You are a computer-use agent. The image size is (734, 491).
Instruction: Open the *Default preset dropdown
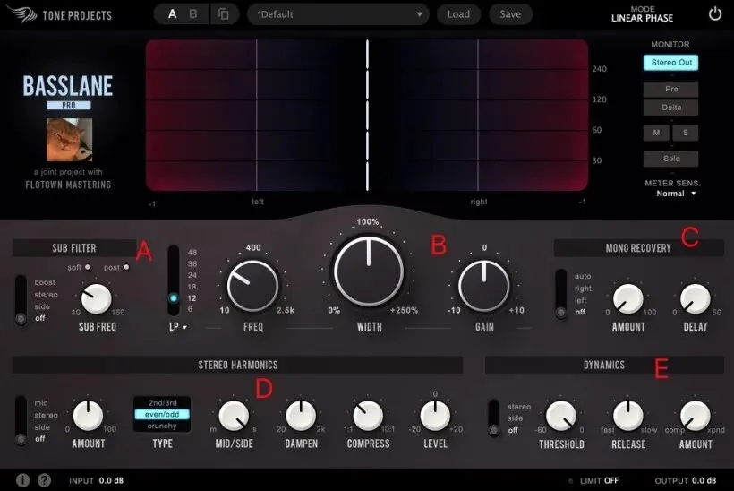(x=338, y=14)
